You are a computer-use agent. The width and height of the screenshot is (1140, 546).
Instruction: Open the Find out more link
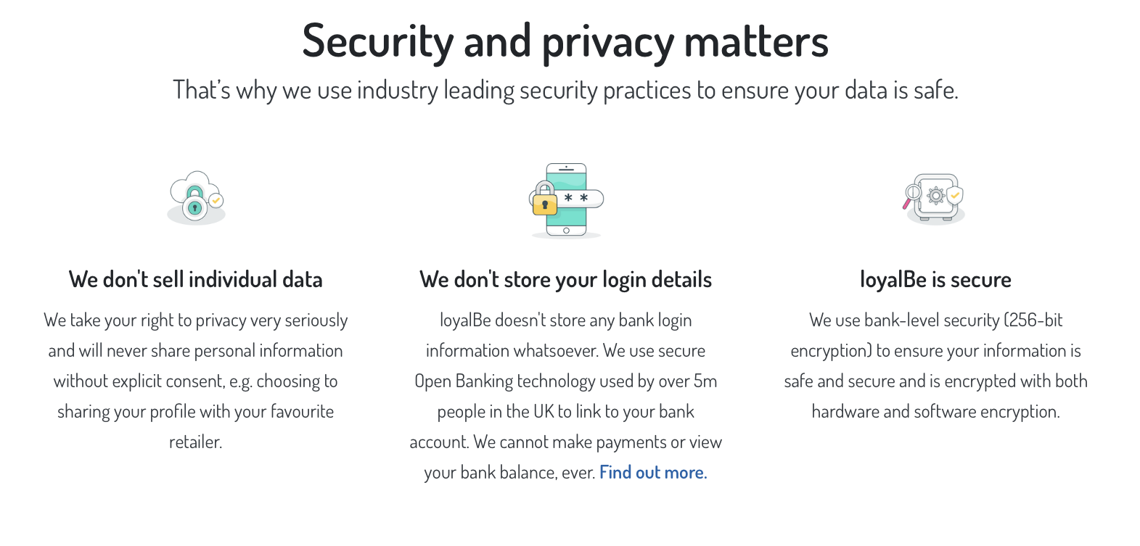[x=653, y=473]
